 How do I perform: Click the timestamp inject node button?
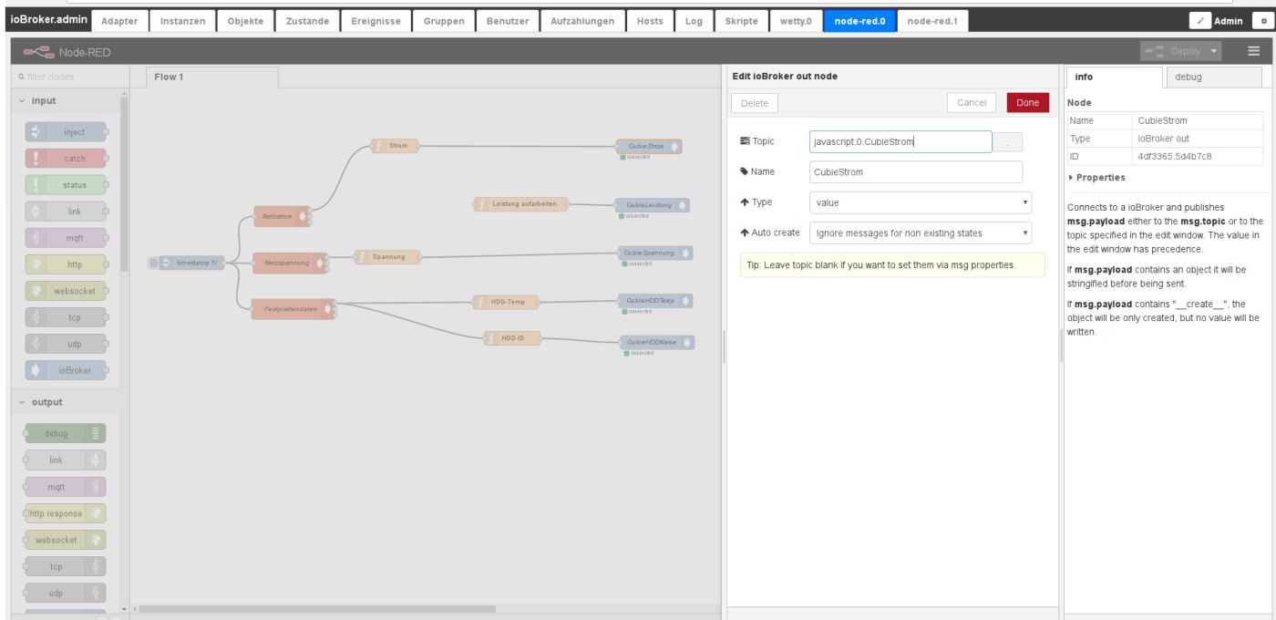pos(153,263)
